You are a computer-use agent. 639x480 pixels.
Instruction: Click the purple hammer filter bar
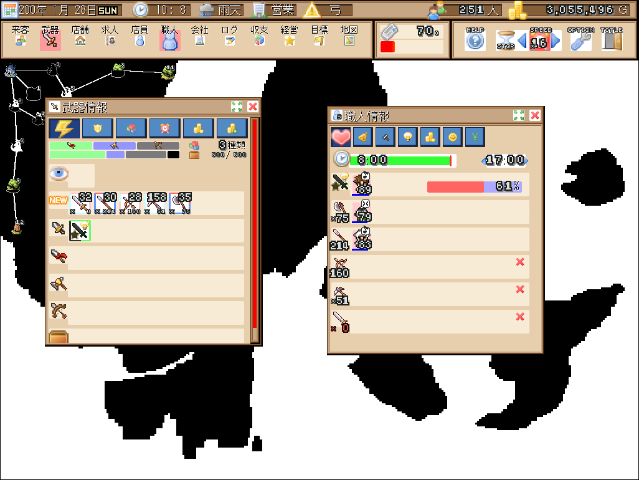pyautogui.click(x=115, y=146)
